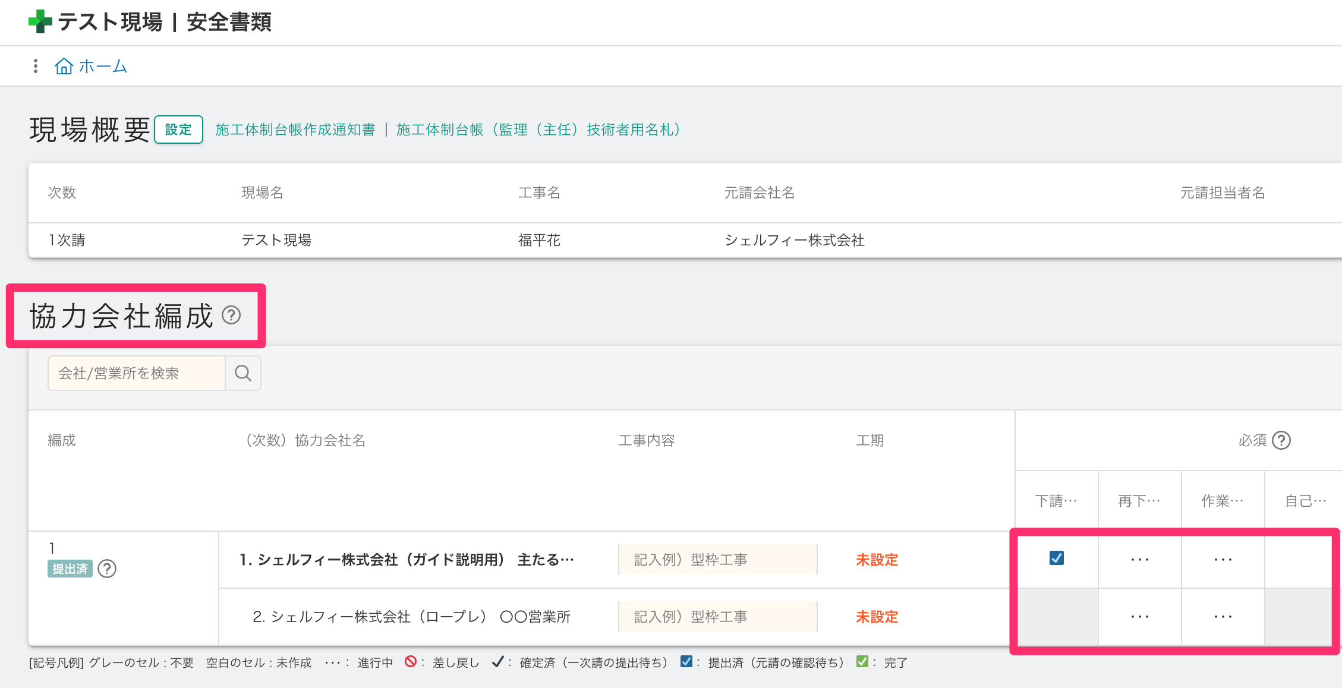Click 未設定 work period for row 2
The width and height of the screenshot is (1342, 688).
[877, 617]
